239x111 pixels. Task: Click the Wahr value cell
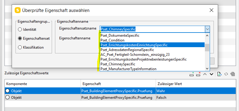click(x=196, y=91)
